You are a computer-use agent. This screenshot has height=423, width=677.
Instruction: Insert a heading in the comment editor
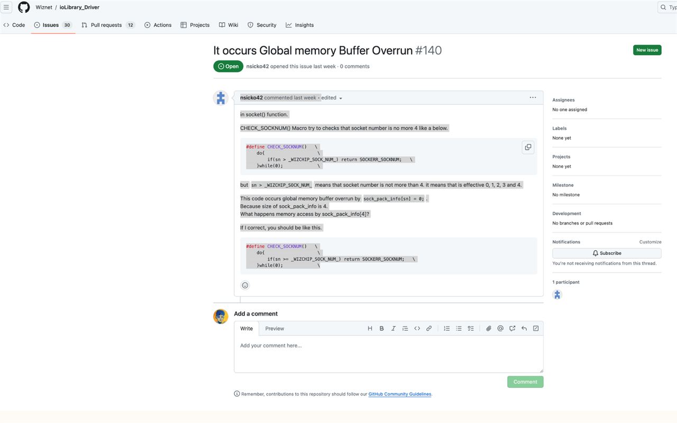370,328
